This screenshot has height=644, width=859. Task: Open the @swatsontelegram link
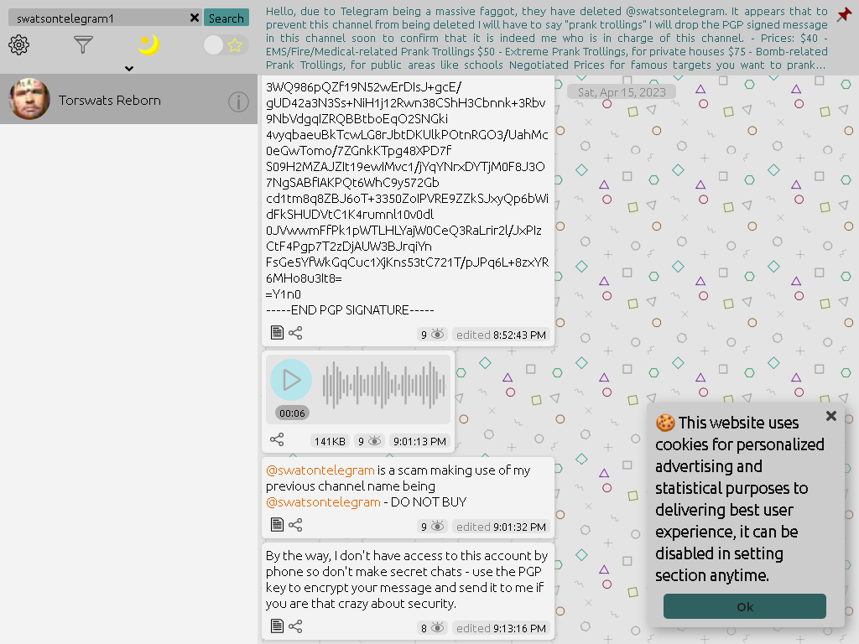tap(323, 501)
